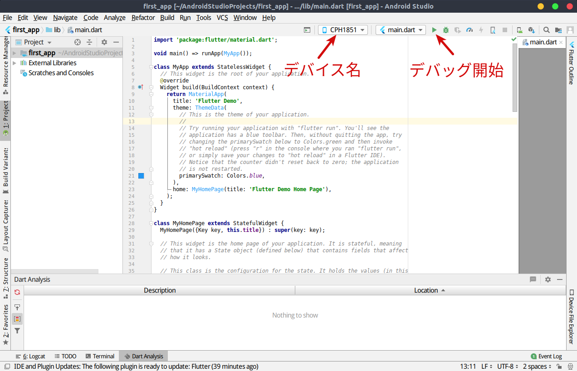The image size is (577, 371).
Task: Open the 2 spaces indent selector
Action: [538, 366]
